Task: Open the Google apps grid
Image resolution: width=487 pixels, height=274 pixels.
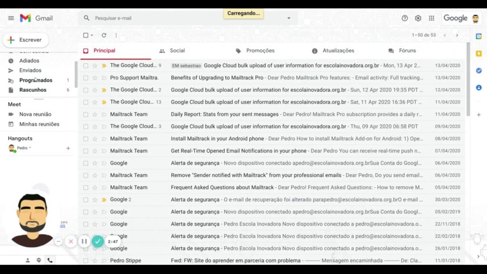Action: coord(431,18)
